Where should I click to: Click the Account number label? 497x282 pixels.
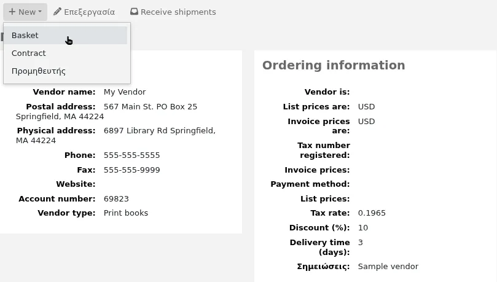click(x=57, y=198)
